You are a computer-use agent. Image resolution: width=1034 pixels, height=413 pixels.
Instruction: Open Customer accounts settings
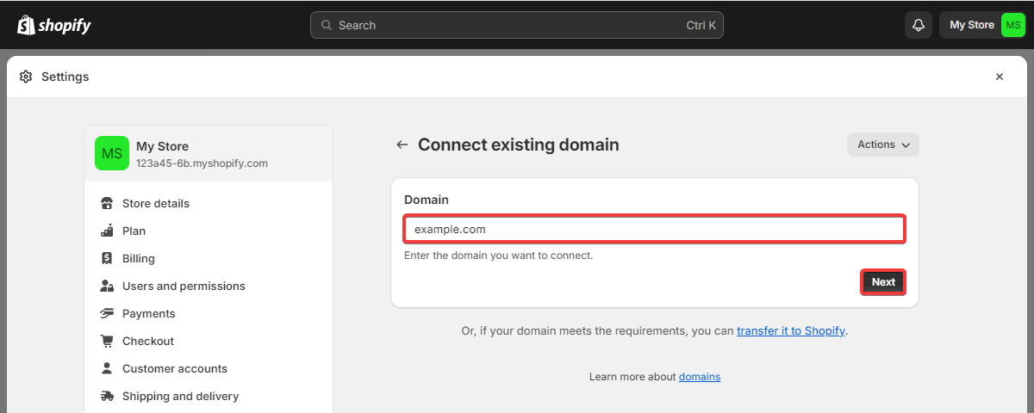(175, 369)
